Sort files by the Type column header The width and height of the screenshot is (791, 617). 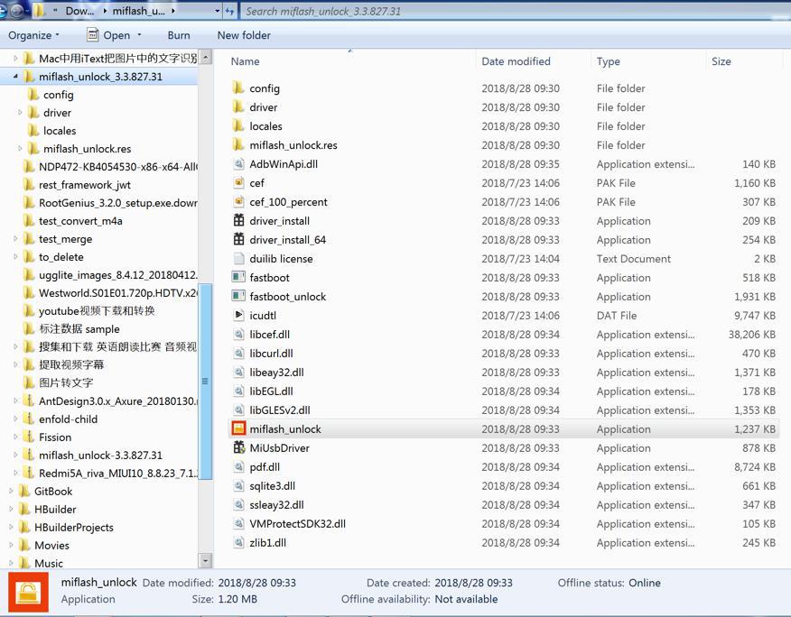pos(648,61)
